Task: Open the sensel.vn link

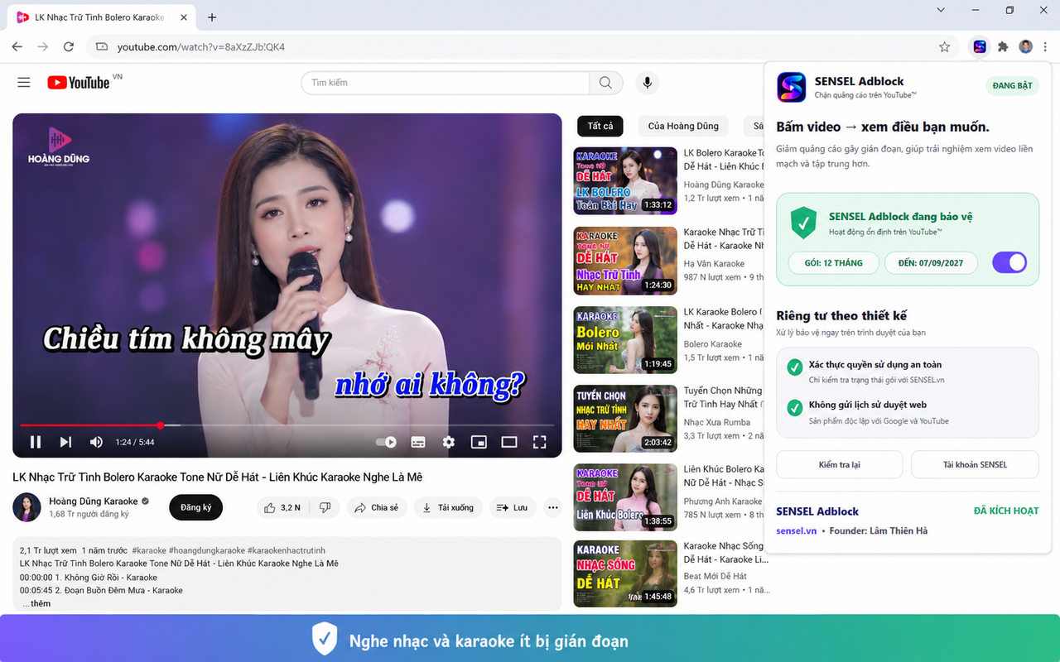Action: [796, 530]
